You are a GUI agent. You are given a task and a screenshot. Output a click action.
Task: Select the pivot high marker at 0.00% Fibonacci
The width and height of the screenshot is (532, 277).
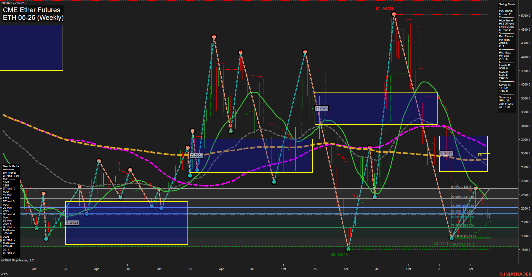point(476,189)
